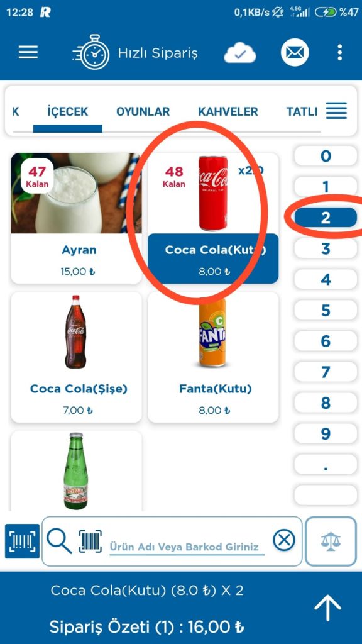Open the hamburger navigation menu
The image size is (362, 644).
pyautogui.click(x=28, y=52)
